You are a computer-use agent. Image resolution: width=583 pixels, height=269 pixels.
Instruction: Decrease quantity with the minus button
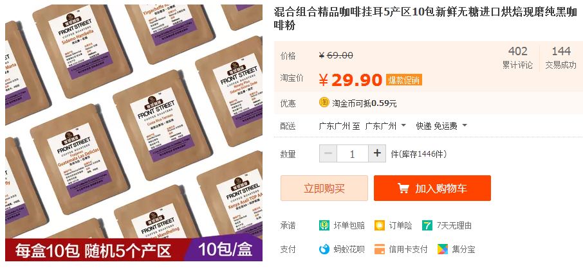tap(328, 153)
